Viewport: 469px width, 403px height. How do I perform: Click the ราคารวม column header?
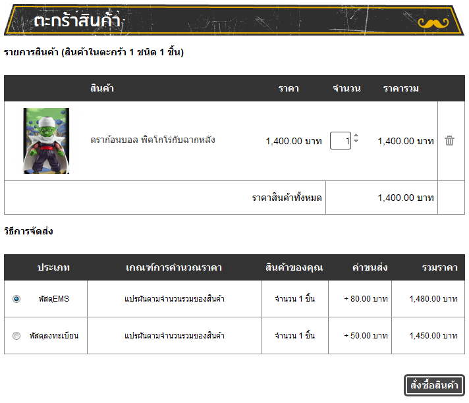pos(400,88)
